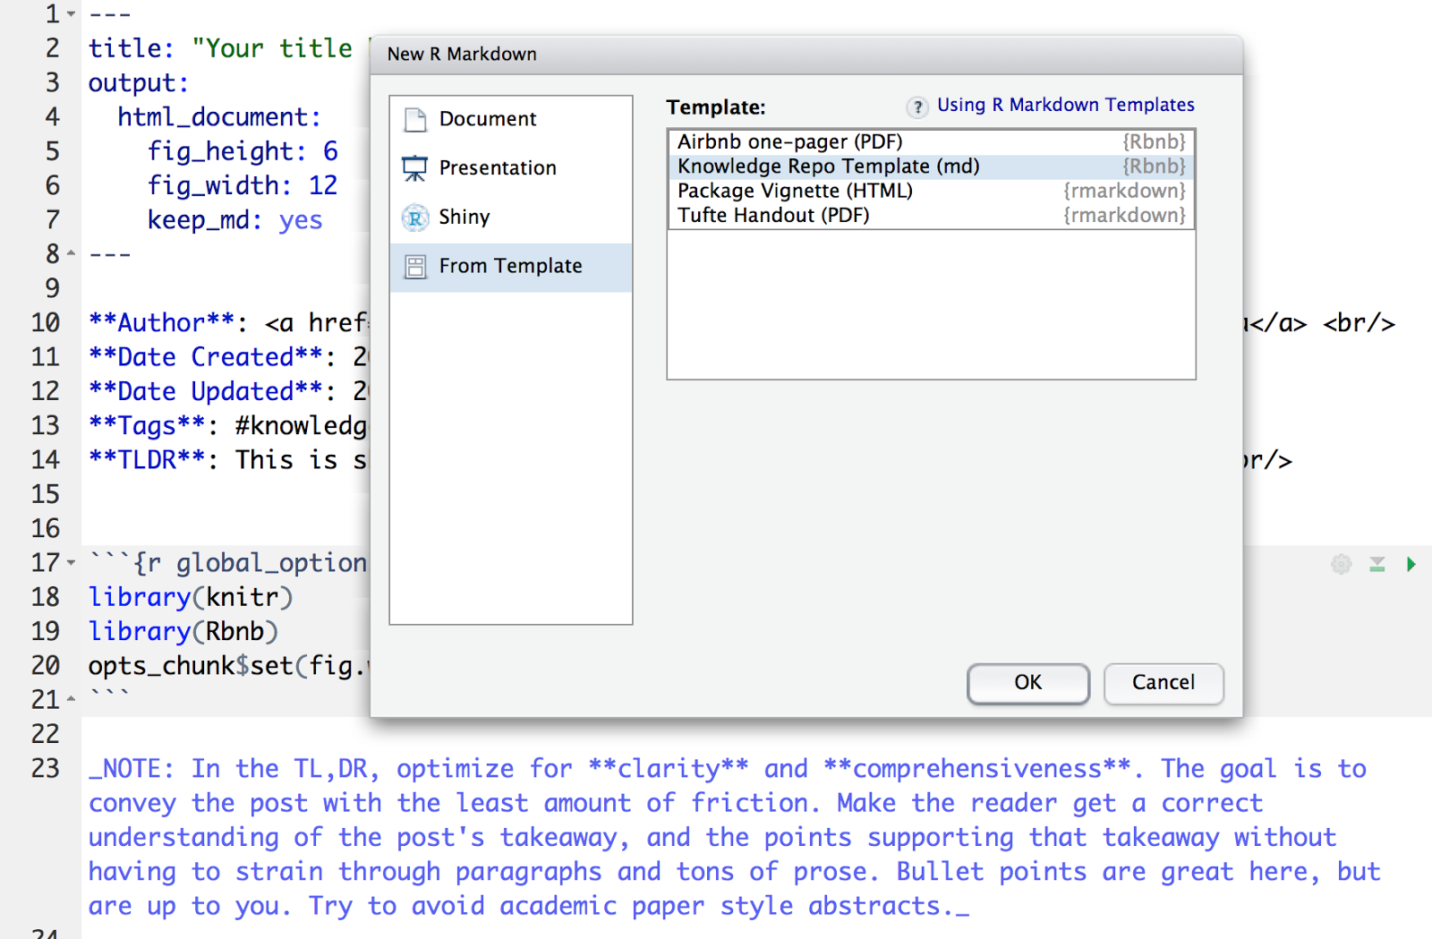This screenshot has width=1432, height=939.
Task: Dismiss the dialog with Cancel
Action: (1163, 683)
